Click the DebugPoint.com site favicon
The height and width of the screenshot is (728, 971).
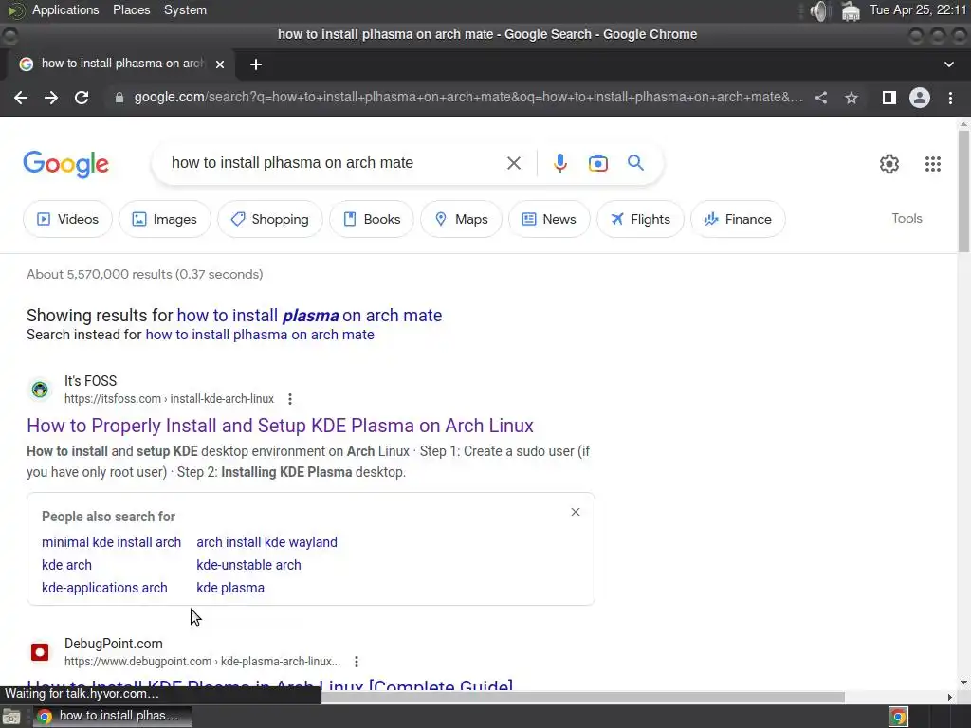pos(40,652)
